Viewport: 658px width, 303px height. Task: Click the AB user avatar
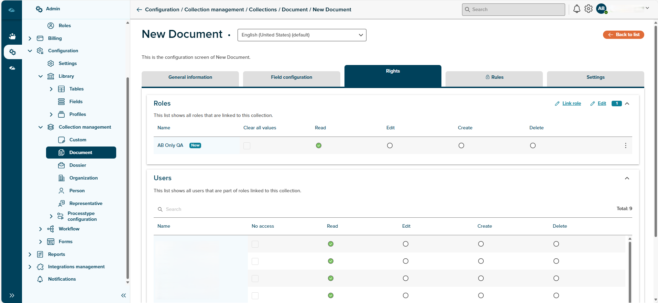(601, 9)
